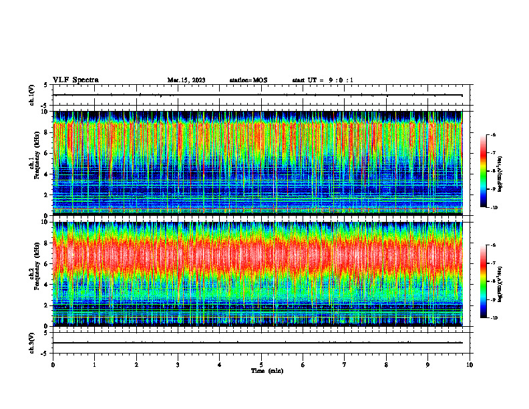Click the "VLF Spectra" plot title
Image resolution: width=529 pixels, height=409 pixels.
coord(75,80)
